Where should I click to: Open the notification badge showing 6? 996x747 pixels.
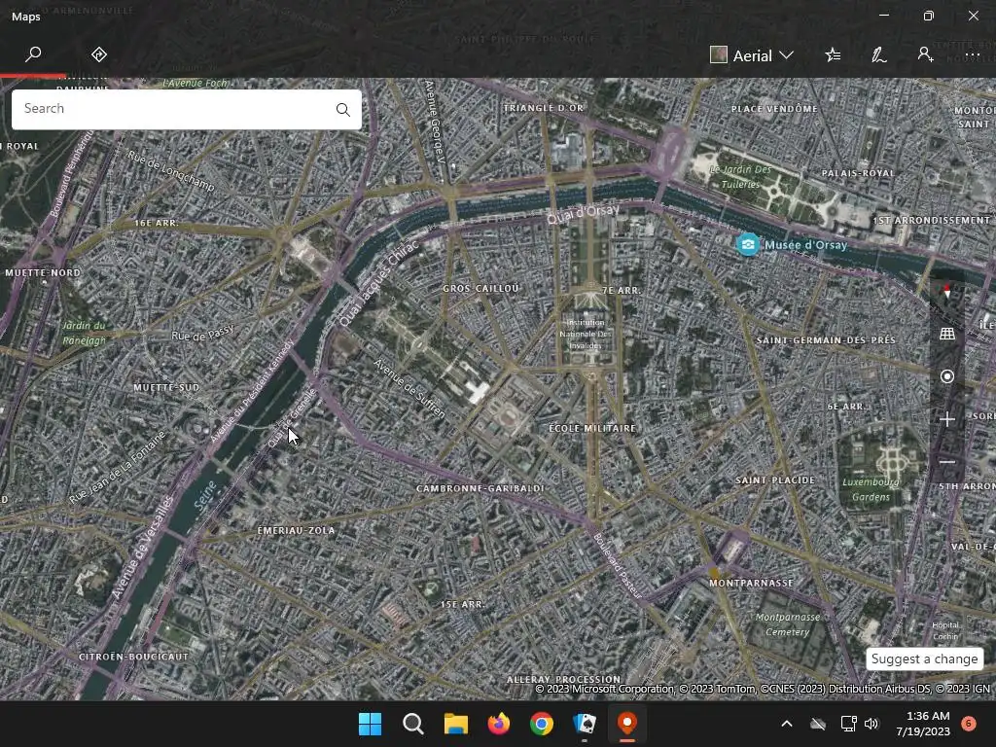969,724
